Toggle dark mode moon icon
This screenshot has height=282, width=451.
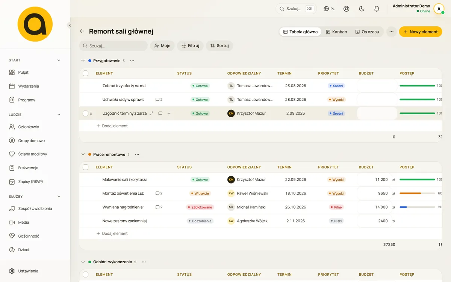point(362,9)
